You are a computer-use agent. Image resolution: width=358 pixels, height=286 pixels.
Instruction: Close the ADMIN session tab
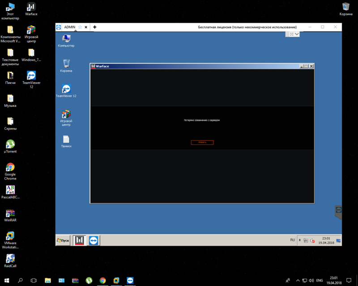pos(86,27)
